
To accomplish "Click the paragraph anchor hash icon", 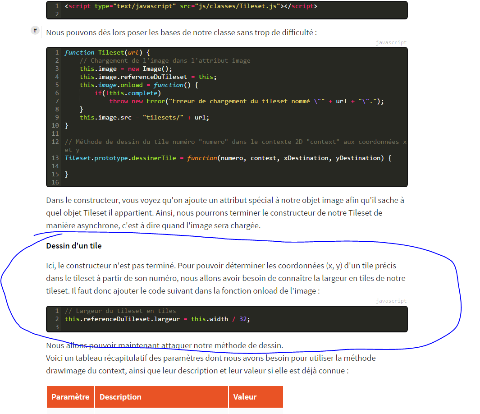I will pyautogui.click(x=35, y=30).
